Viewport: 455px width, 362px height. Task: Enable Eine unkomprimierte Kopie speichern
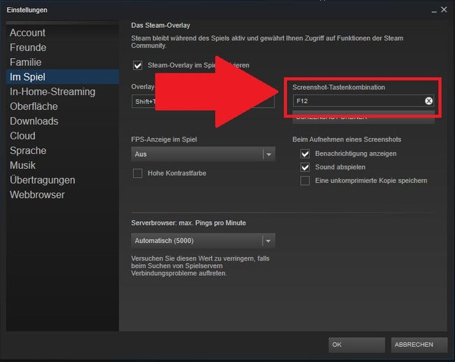pos(305,181)
